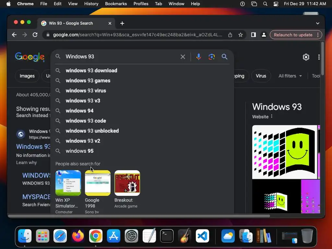The image size is (332, 249).
Task: Open Control Center in the menu bar
Action: 276,4
